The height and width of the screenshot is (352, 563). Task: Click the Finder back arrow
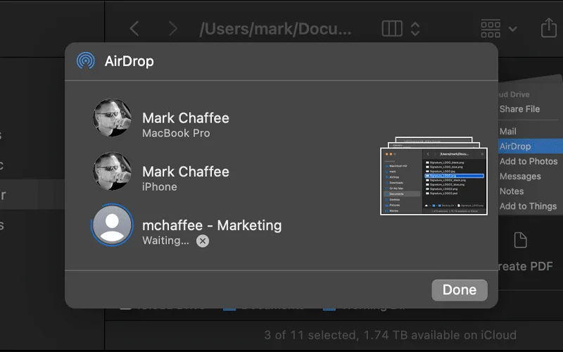pos(134,28)
